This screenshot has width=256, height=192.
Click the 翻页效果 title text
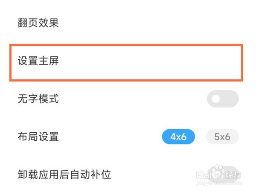click(x=38, y=23)
